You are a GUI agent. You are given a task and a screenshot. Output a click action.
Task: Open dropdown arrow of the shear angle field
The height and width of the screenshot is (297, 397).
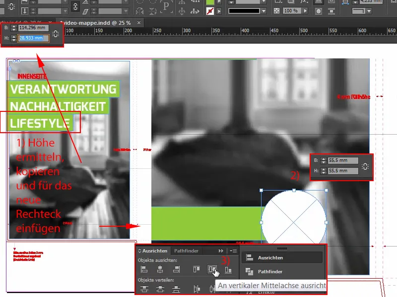(126, 11)
